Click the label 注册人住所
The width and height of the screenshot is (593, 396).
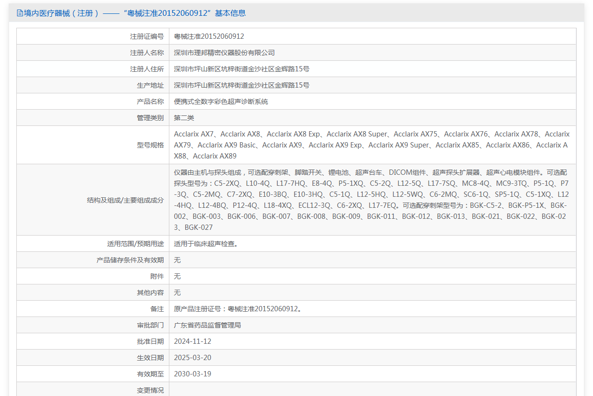147,69
